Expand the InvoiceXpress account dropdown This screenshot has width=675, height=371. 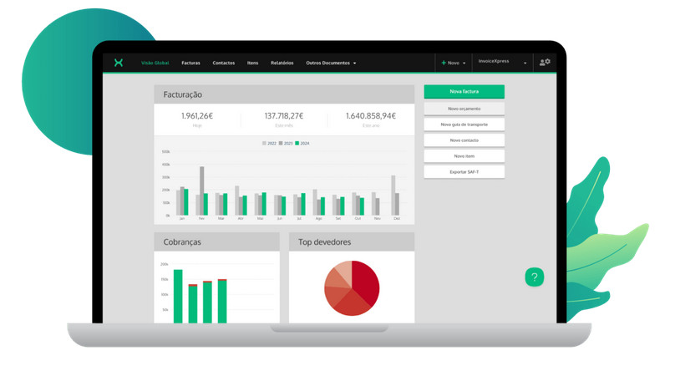[x=525, y=63]
